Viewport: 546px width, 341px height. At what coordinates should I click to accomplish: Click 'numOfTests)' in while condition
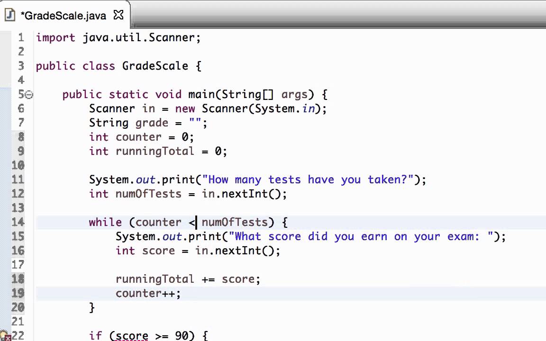(238, 222)
